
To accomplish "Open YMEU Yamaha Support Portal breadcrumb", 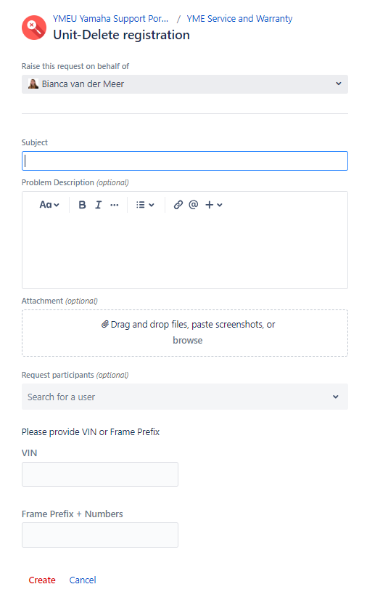I will [111, 18].
